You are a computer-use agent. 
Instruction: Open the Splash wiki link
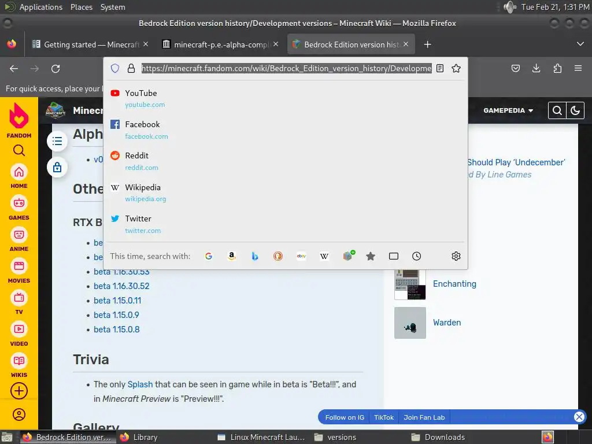point(140,384)
